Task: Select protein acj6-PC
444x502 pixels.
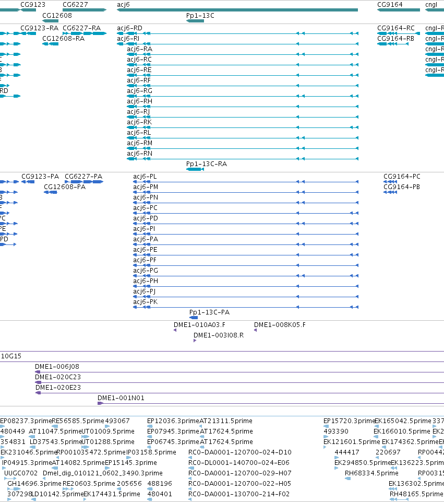Action: pos(145,208)
